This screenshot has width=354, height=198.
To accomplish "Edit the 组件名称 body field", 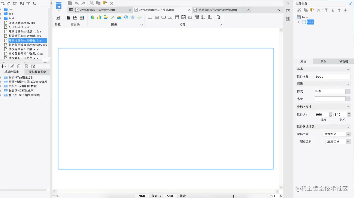I will tap(333, 77).
